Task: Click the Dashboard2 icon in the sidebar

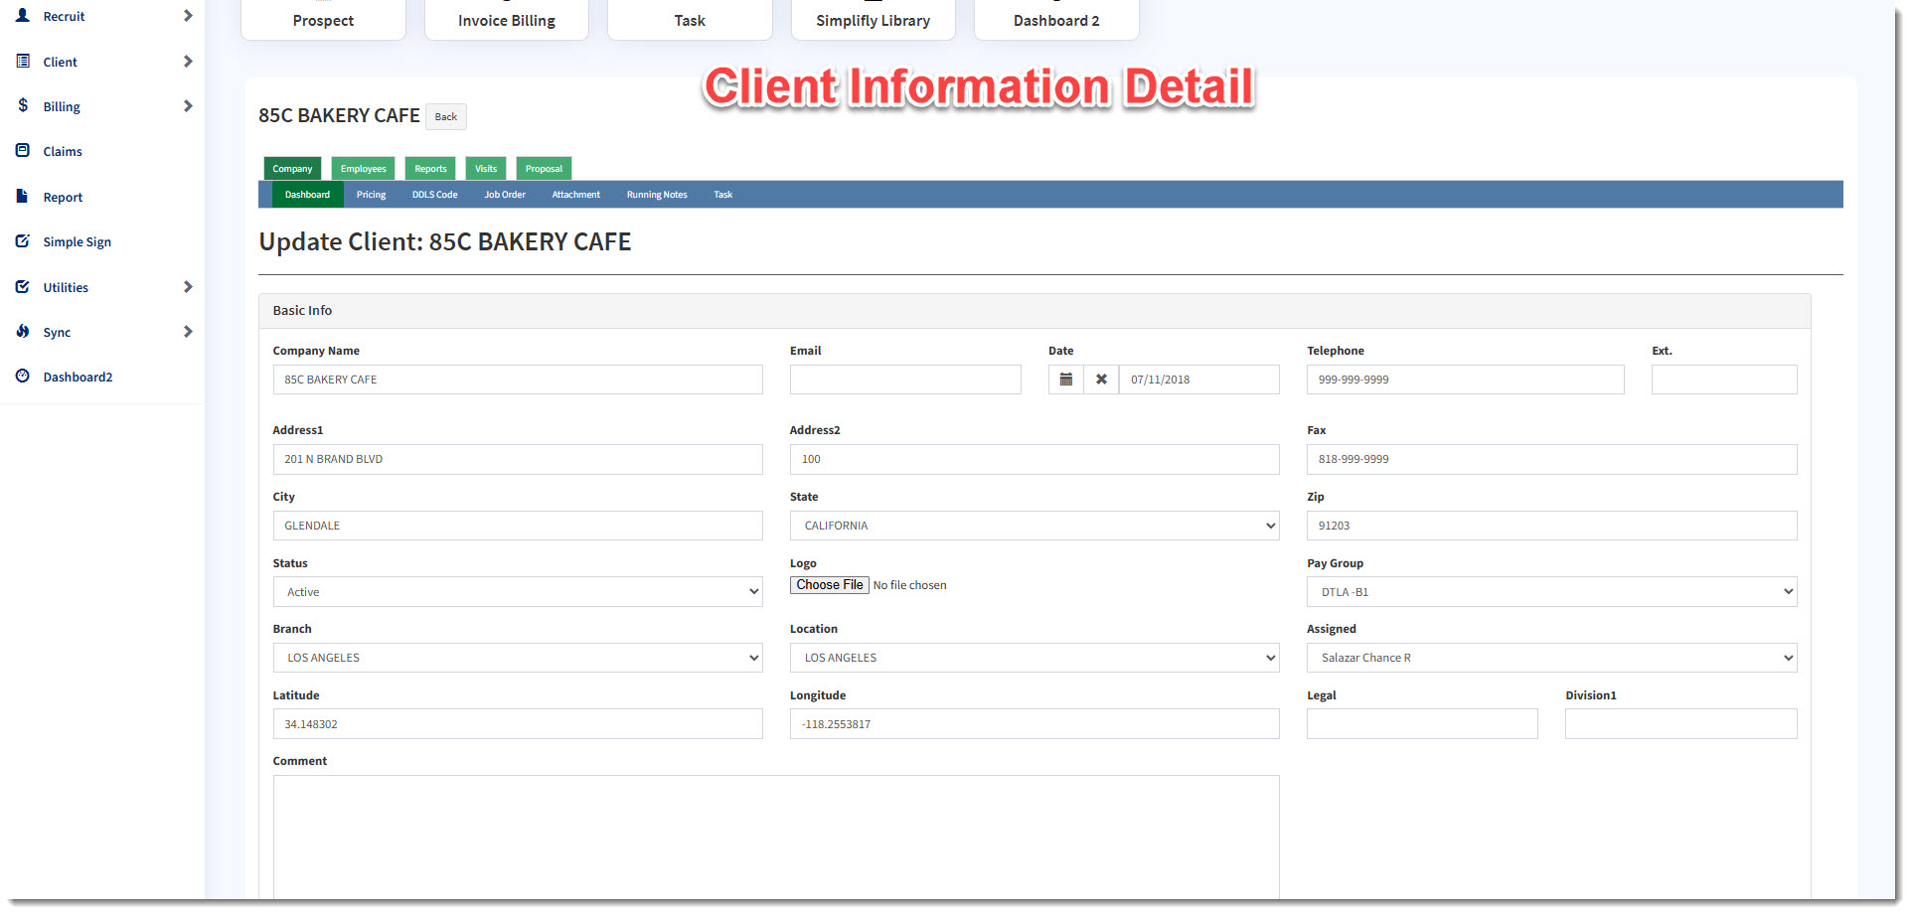Action: 23,377
